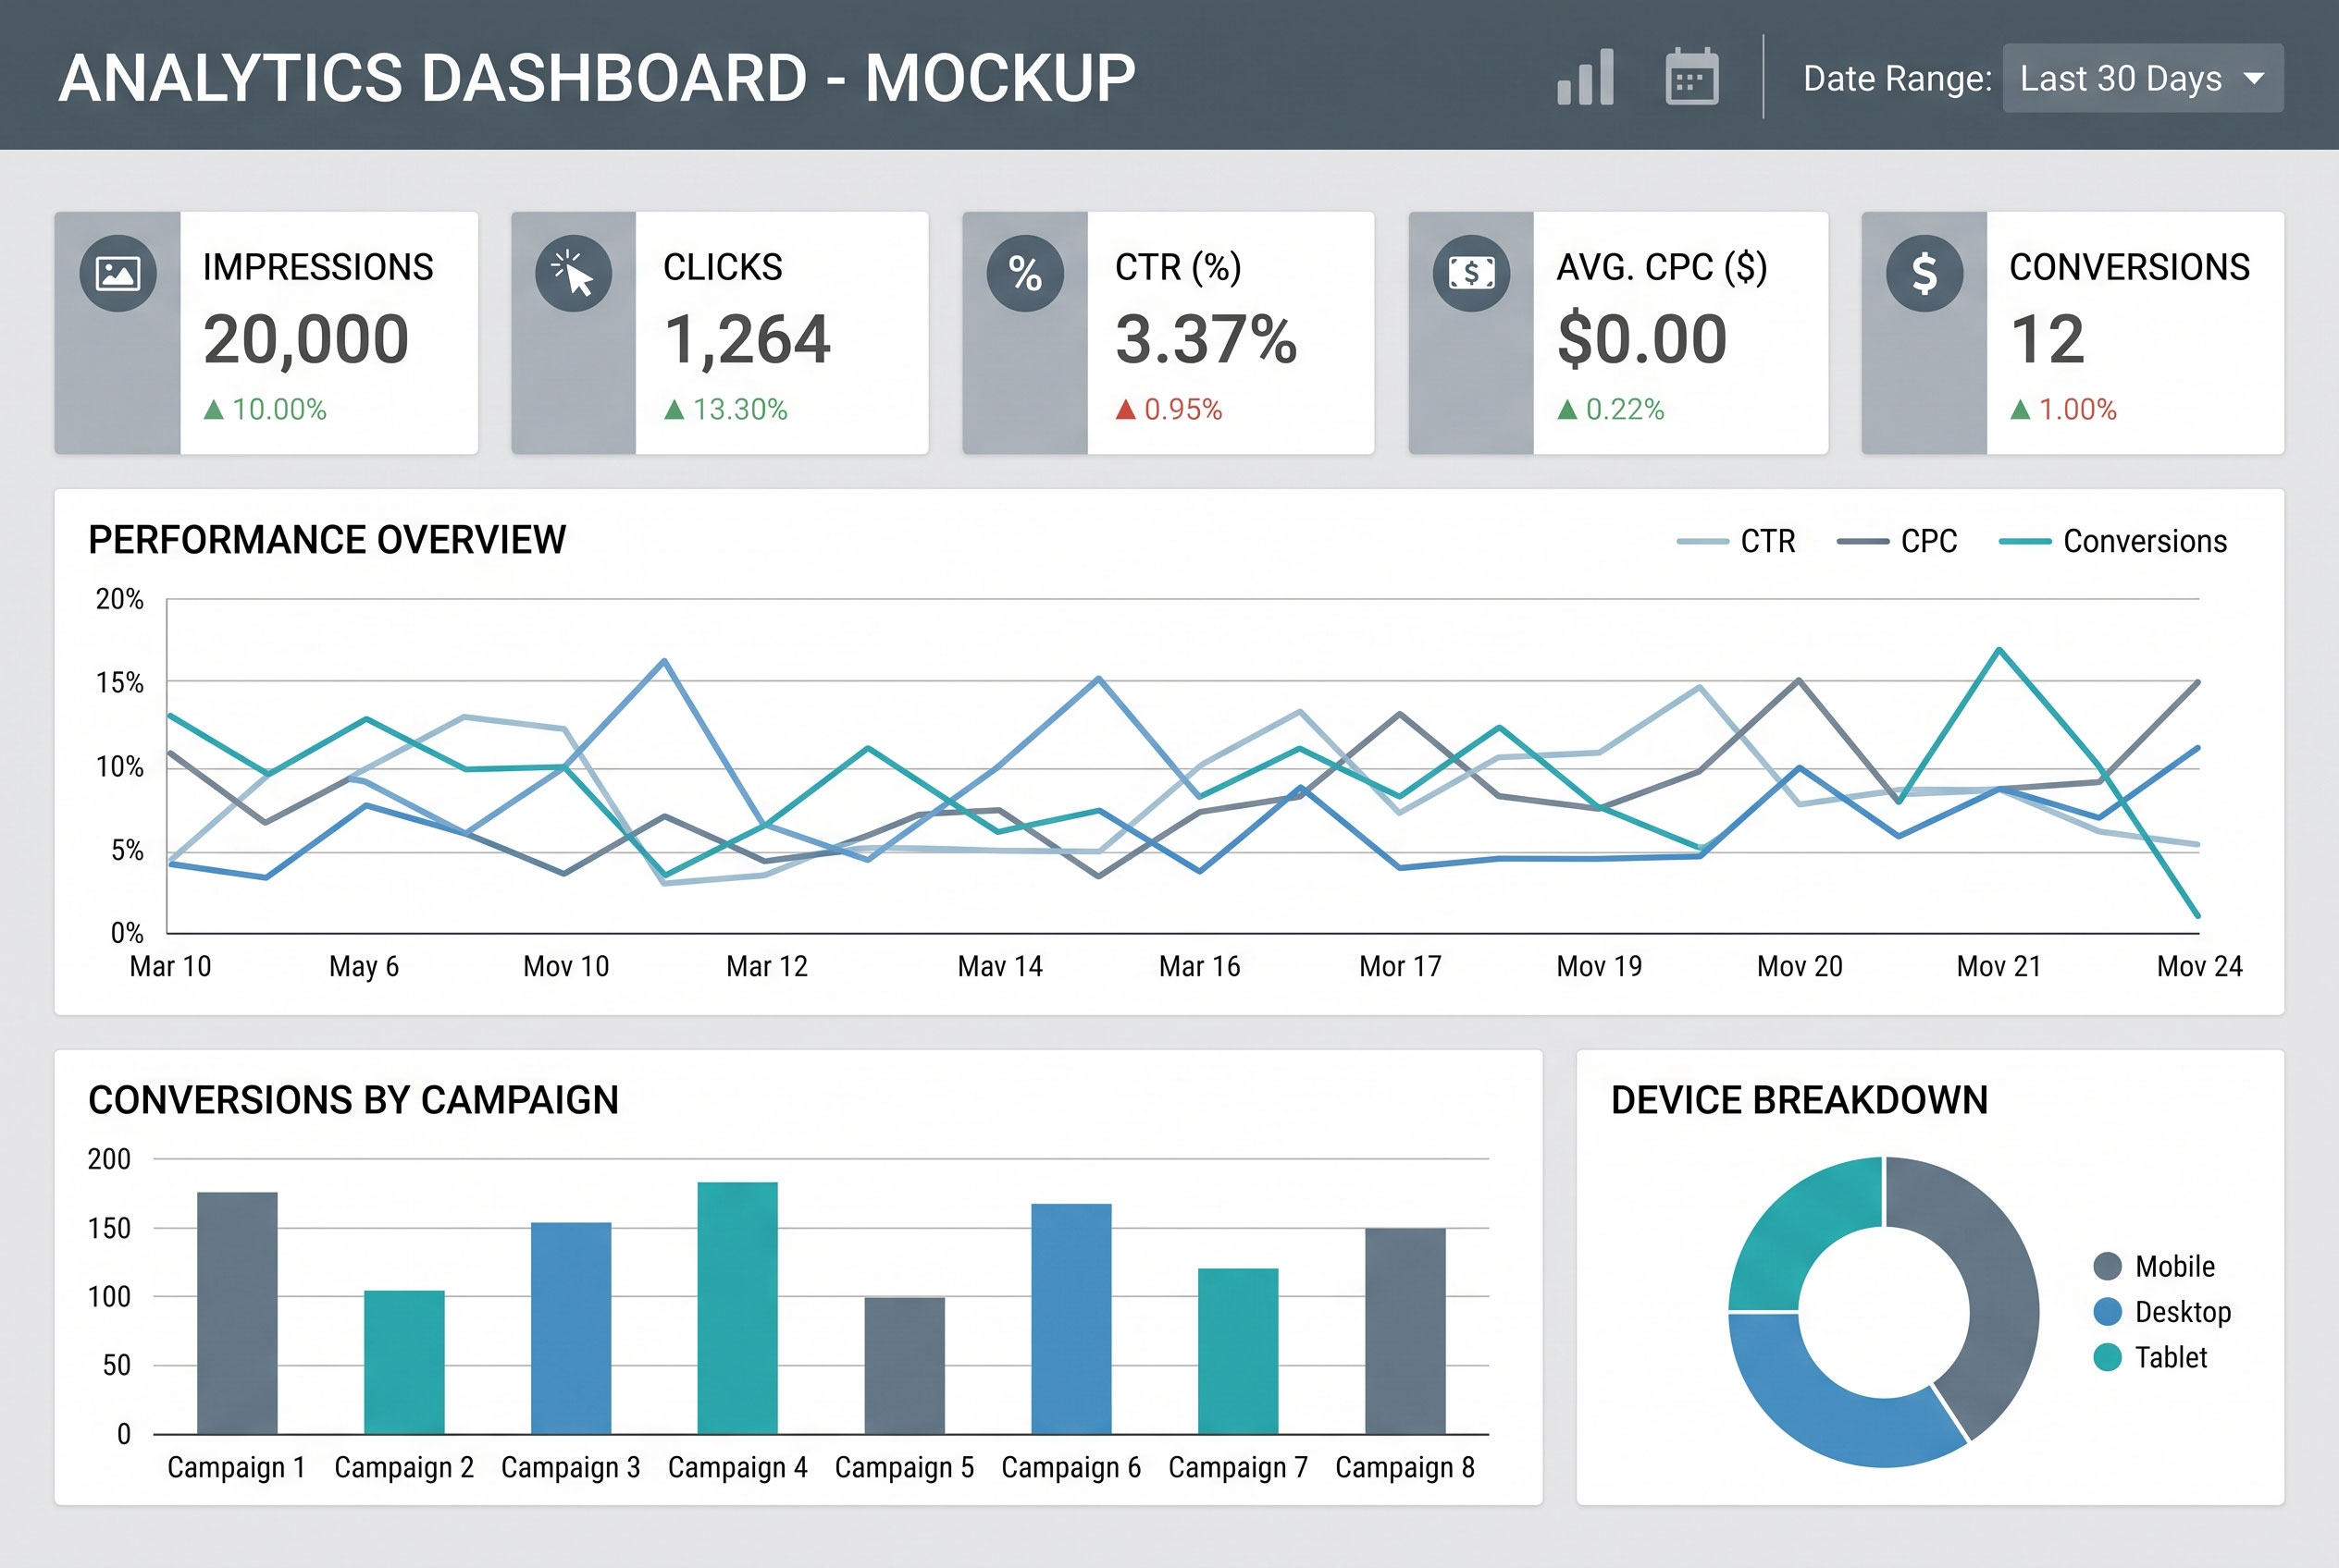The width and height of the screenshot is (2339, 1568).
Task: Click the 10.00% impressions change indicator
Action: tap(266, 409)
